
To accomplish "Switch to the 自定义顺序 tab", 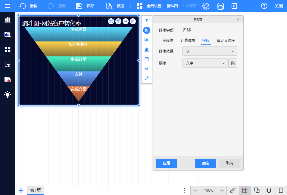I will click(226, 40).
